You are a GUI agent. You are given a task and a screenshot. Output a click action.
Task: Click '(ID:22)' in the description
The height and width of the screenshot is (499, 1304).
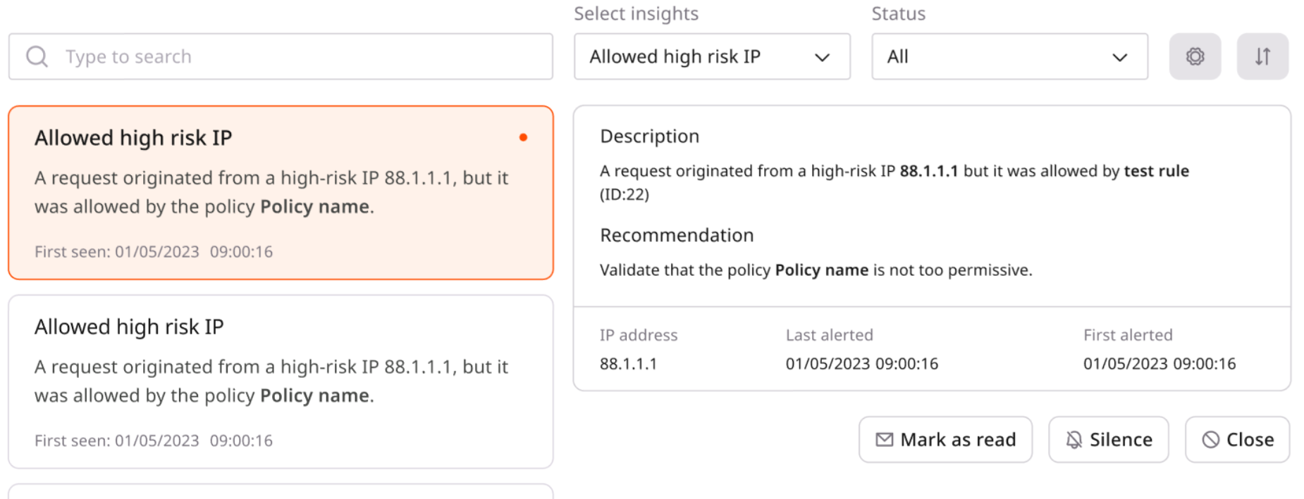click(625, 194)
